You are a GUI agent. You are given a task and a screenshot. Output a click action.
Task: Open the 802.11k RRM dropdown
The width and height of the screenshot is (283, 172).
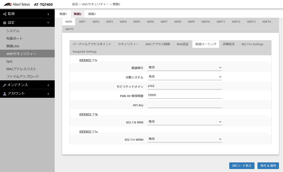click(185, 122)
